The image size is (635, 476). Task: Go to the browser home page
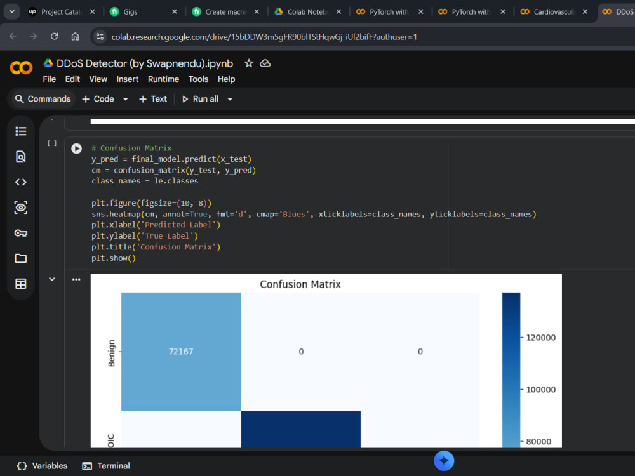click(x=75, y=37)
